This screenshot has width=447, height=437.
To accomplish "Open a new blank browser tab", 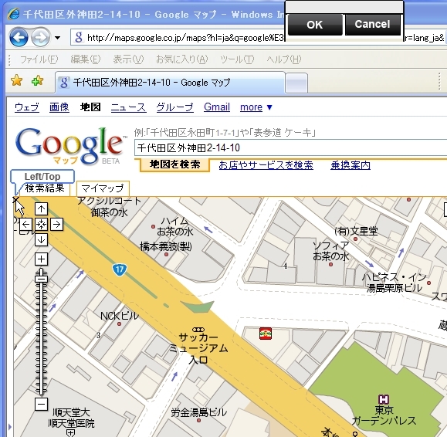I will 296,83.
